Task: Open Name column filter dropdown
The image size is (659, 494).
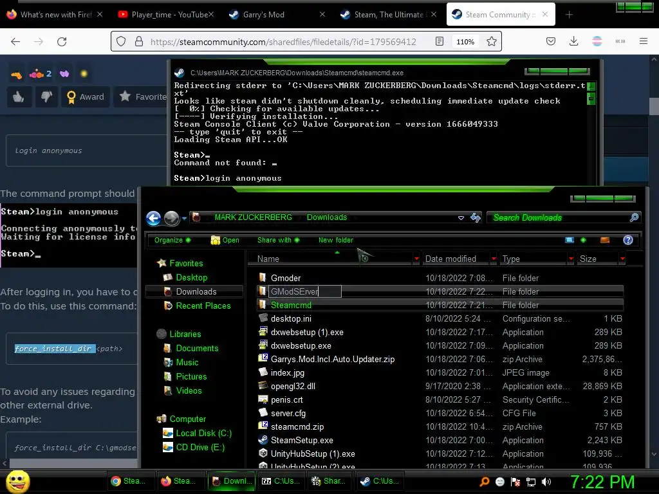Action: pos(416,259)
